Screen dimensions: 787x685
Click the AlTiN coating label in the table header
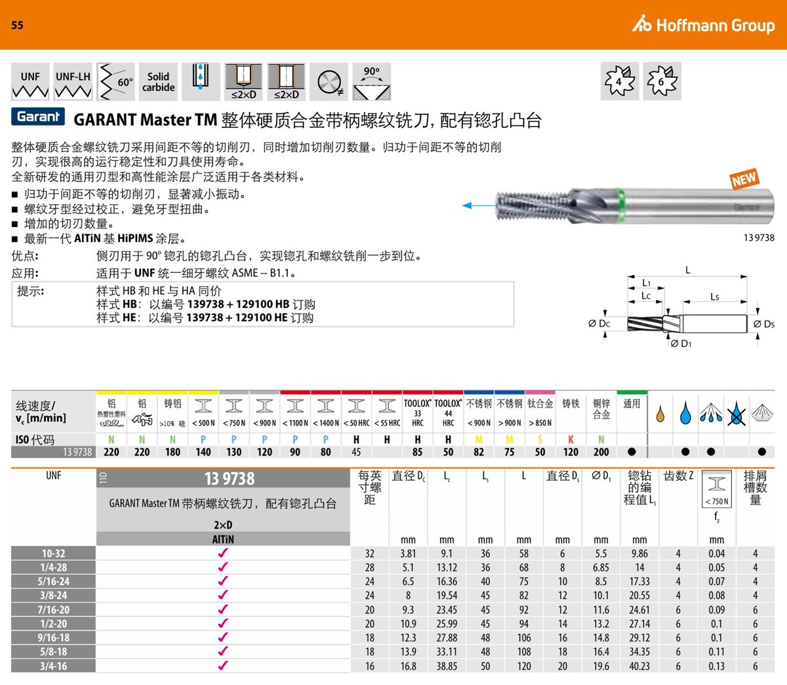[223, 539]
